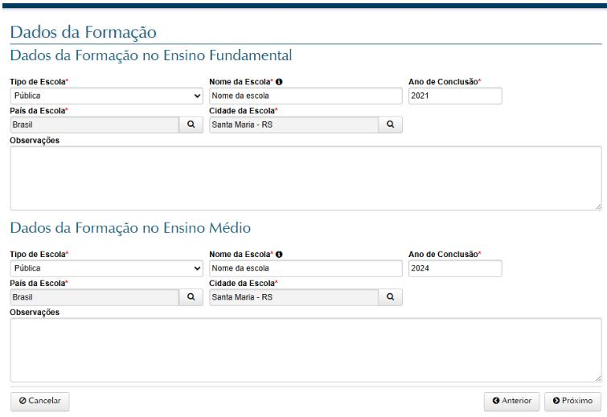Click Cidade da Escola field in Ensino Fundamental

click(293, 125)
